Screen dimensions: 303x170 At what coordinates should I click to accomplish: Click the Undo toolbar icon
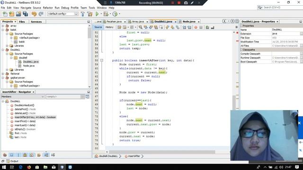(x=34, y=14)
